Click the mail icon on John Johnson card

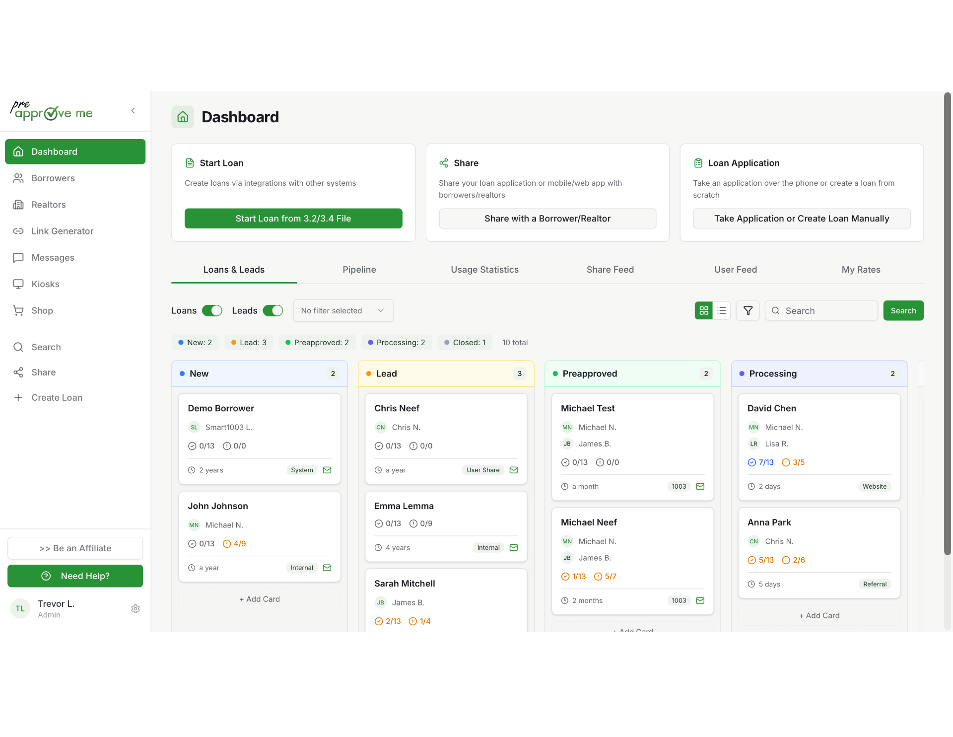click(327, 568)
